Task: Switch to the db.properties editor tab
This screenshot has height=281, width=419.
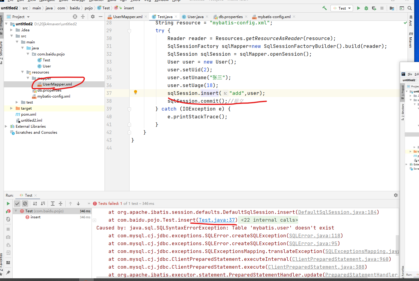Action: click(230, 17)
